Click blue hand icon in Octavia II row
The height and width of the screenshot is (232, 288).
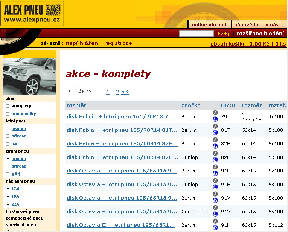pos(215,227)
